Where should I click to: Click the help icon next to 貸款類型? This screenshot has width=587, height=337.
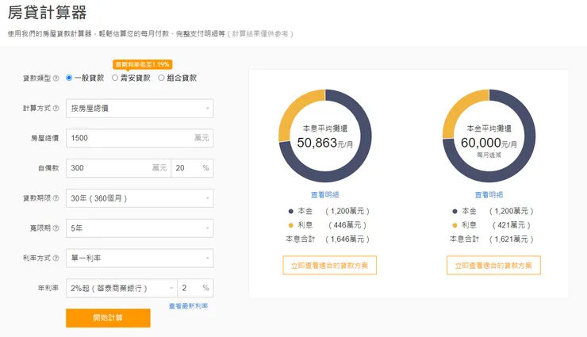[56, 78]
